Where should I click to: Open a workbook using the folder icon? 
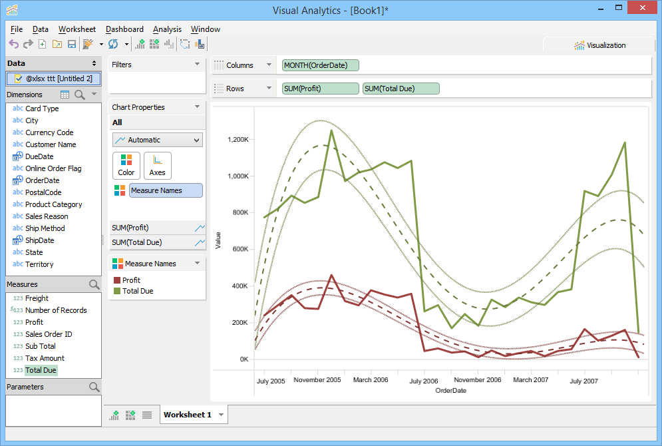click(57, 44)
